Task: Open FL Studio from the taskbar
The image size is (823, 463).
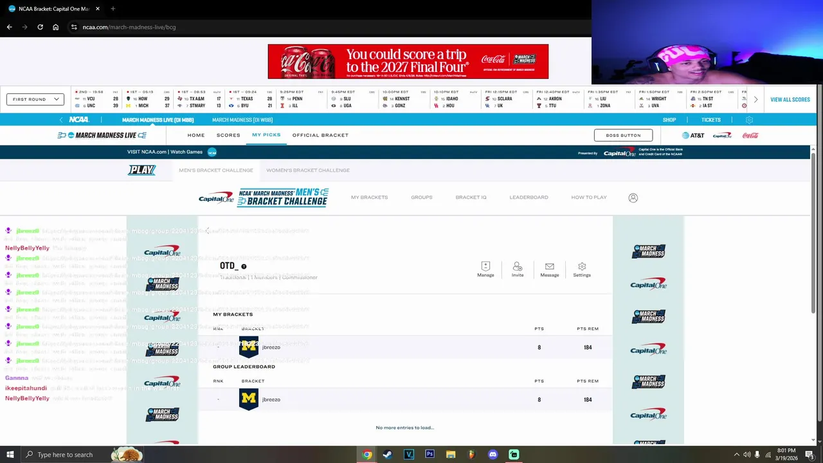Action: (x=471, y=455)
